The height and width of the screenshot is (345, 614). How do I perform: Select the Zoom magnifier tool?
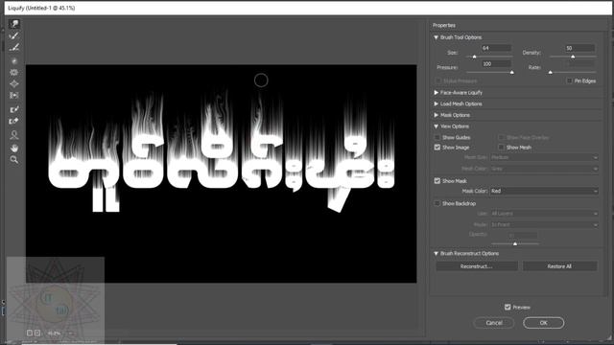(14, 160)
